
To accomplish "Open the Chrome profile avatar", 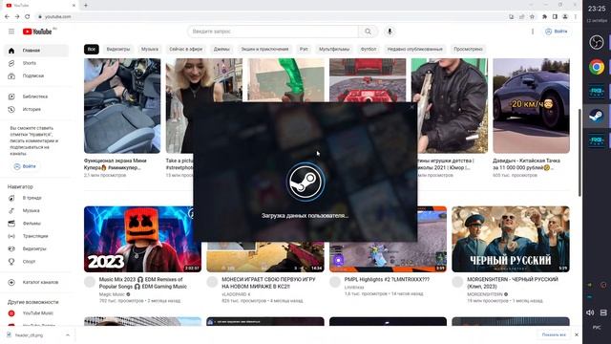I will click(565, 16).
